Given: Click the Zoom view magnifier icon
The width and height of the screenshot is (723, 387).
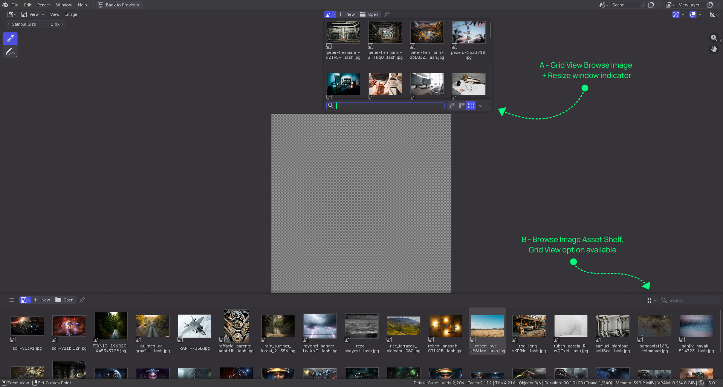Looking at the screenshot, I should click(x=714, y=38).
